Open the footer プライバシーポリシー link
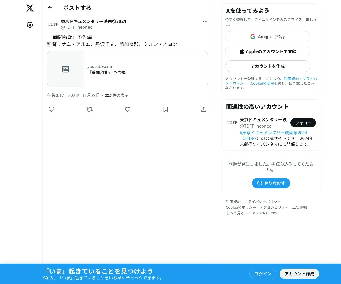This screenshot has width=341, height=284. click(263, 202)
